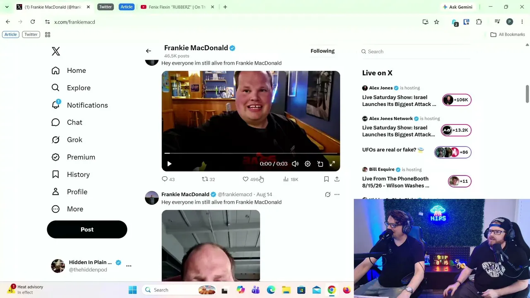Open the tab groups grid icon
The width and height of the screenshot is (530, 298).
48,34
